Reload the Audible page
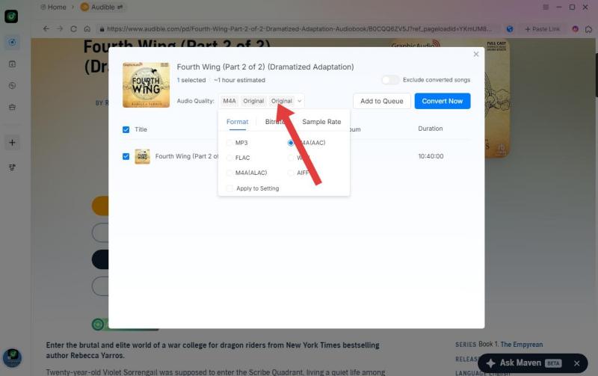This screenshot has width=598, height=376. click(73, 28)
